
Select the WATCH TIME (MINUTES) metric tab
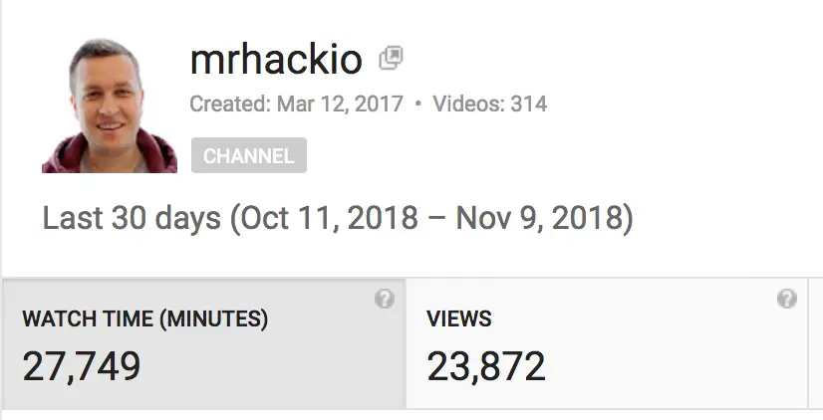click(144, 319)
